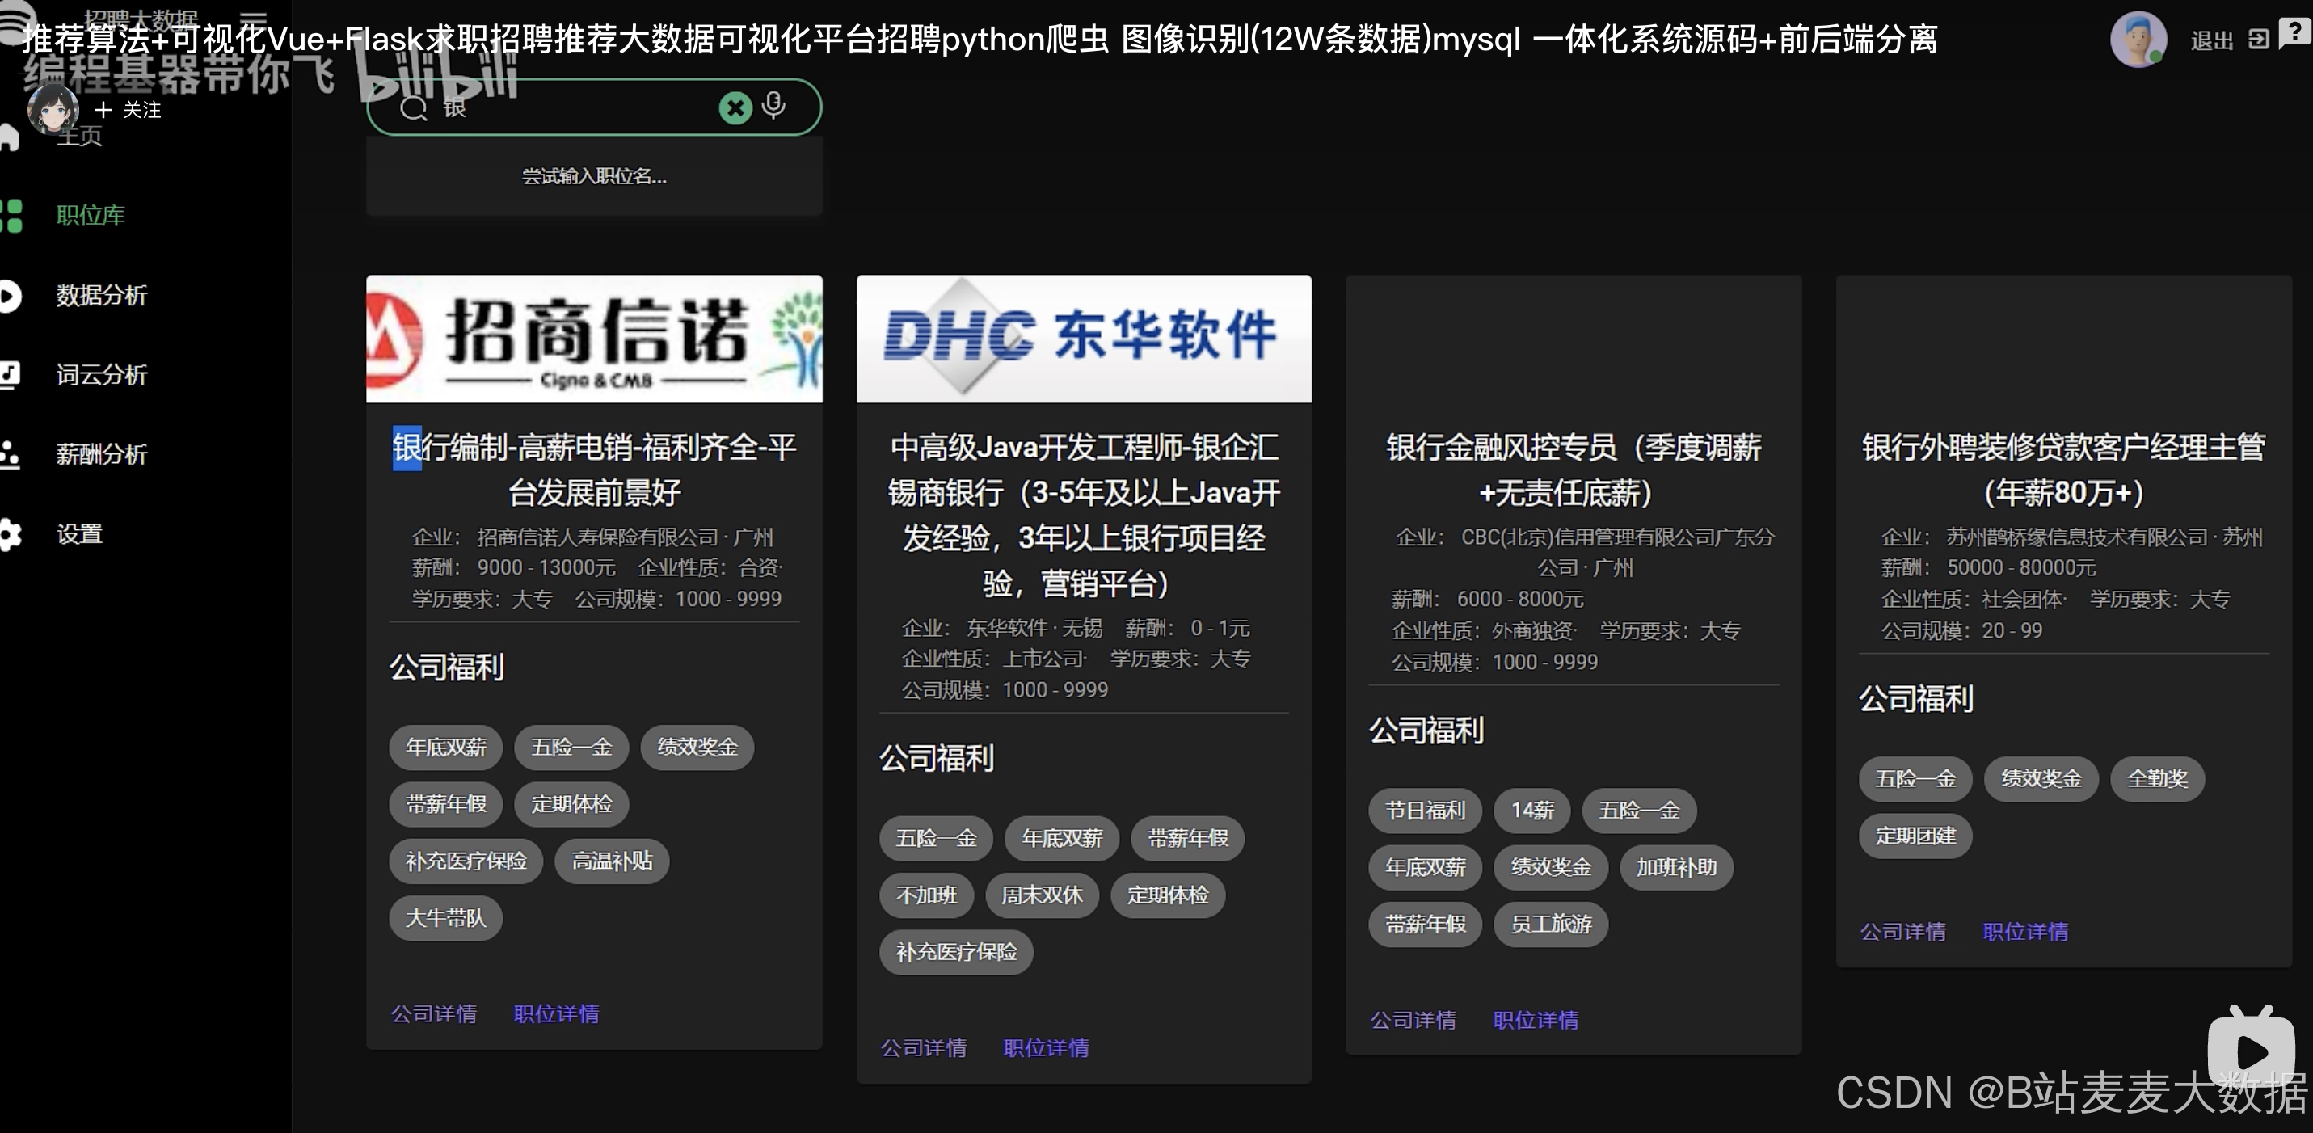This screenshot has height=1133, width=2313.
Task: Click the 员工旅游 benefit tag
Action: click(x=1551, y=924)
